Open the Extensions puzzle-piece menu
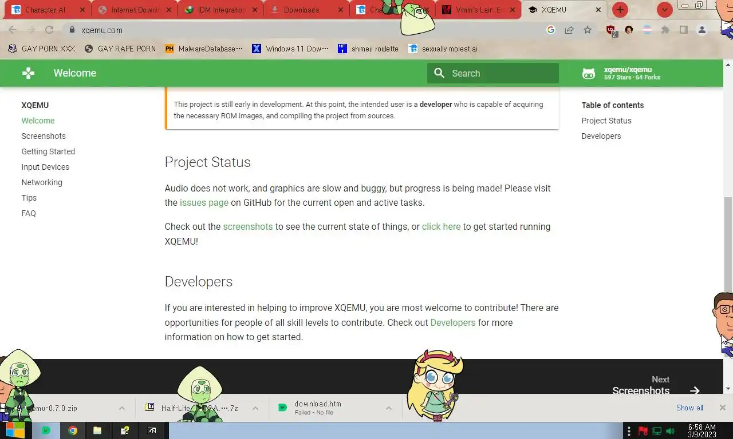The image size is (733, 439). click(x=665, y=30)
